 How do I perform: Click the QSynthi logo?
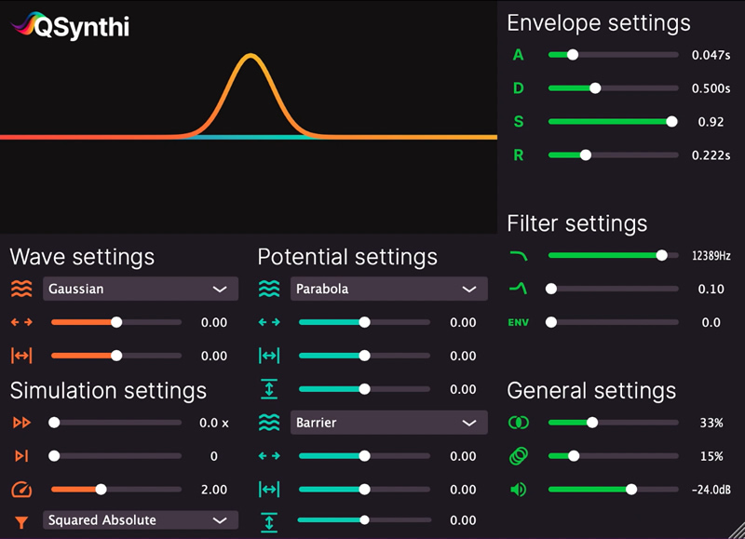(70, 26)
